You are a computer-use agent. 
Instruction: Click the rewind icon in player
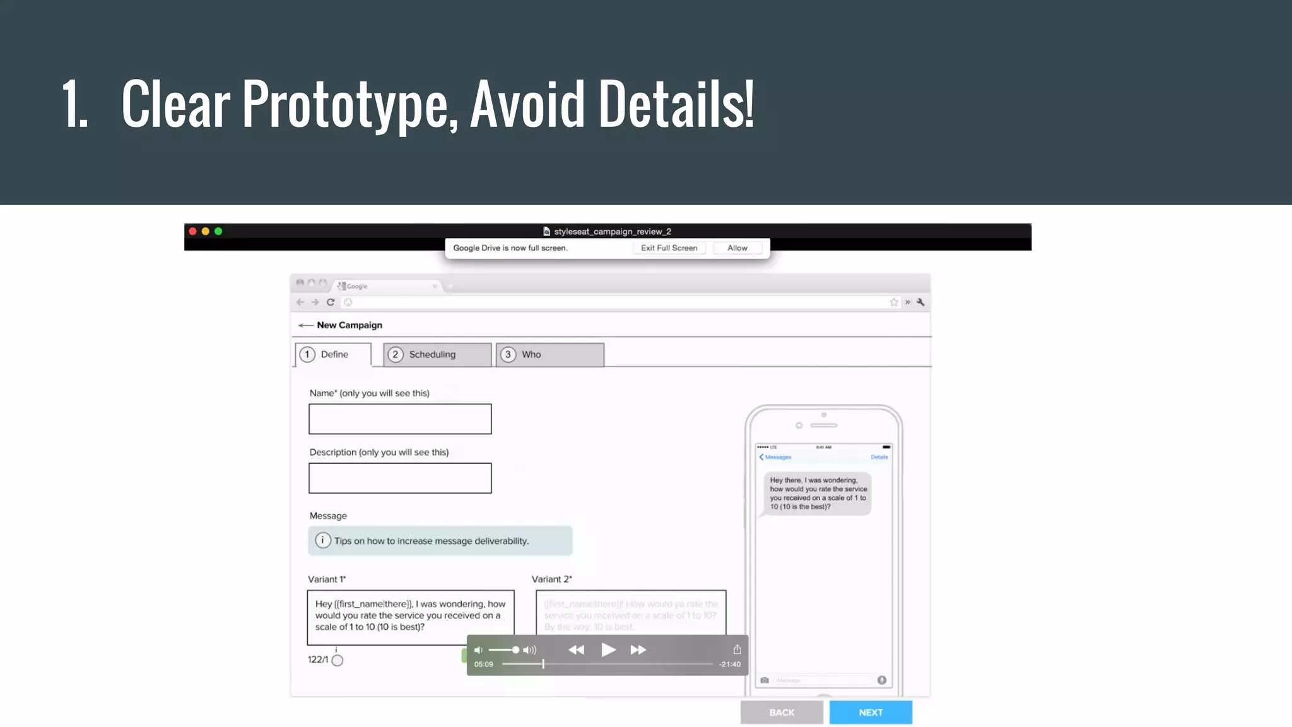[x=576, y=650]
